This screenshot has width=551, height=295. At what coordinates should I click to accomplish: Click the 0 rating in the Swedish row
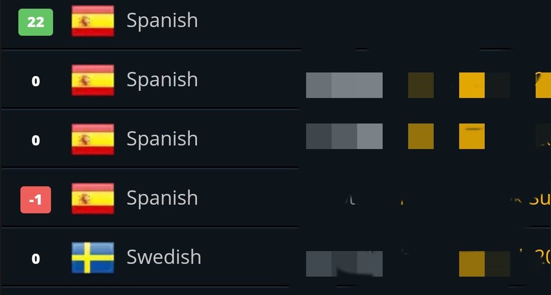click(x=36, y=259)
